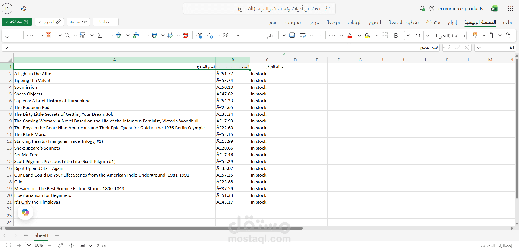Image resolution: width=519 pixels, height=249 pixels.
Task: Click the horizontal scrollbar thumb
Action: 154,228
